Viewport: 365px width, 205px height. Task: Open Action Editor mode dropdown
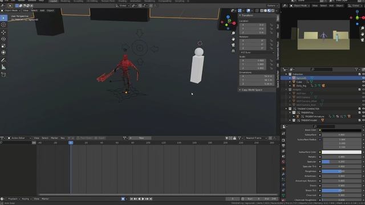19,138
